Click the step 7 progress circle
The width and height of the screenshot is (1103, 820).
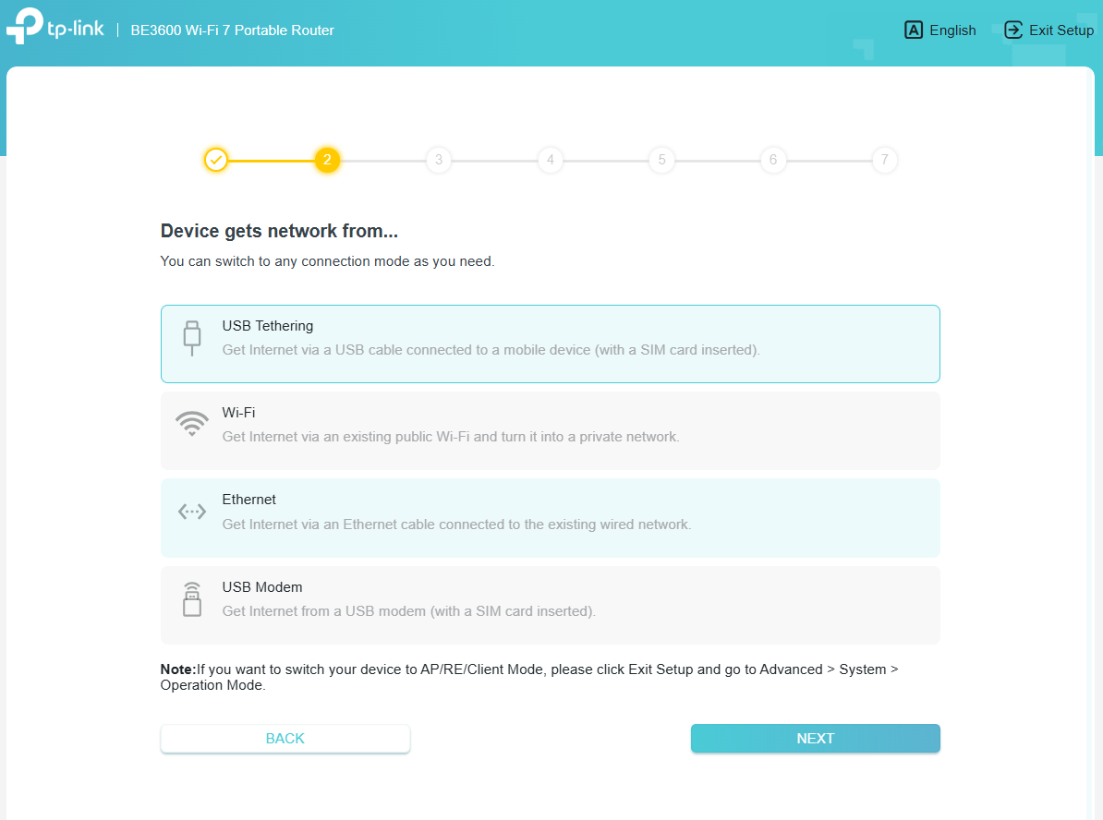click(884, 160)
